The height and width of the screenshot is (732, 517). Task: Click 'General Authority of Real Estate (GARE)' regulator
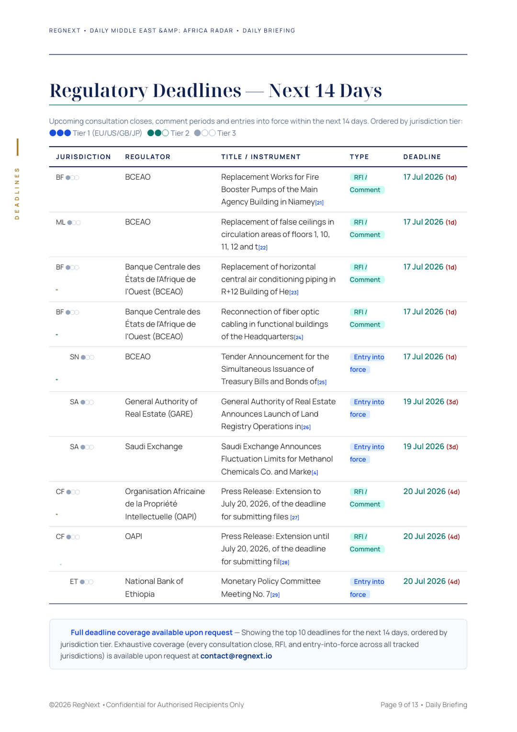tap(161, 408)
